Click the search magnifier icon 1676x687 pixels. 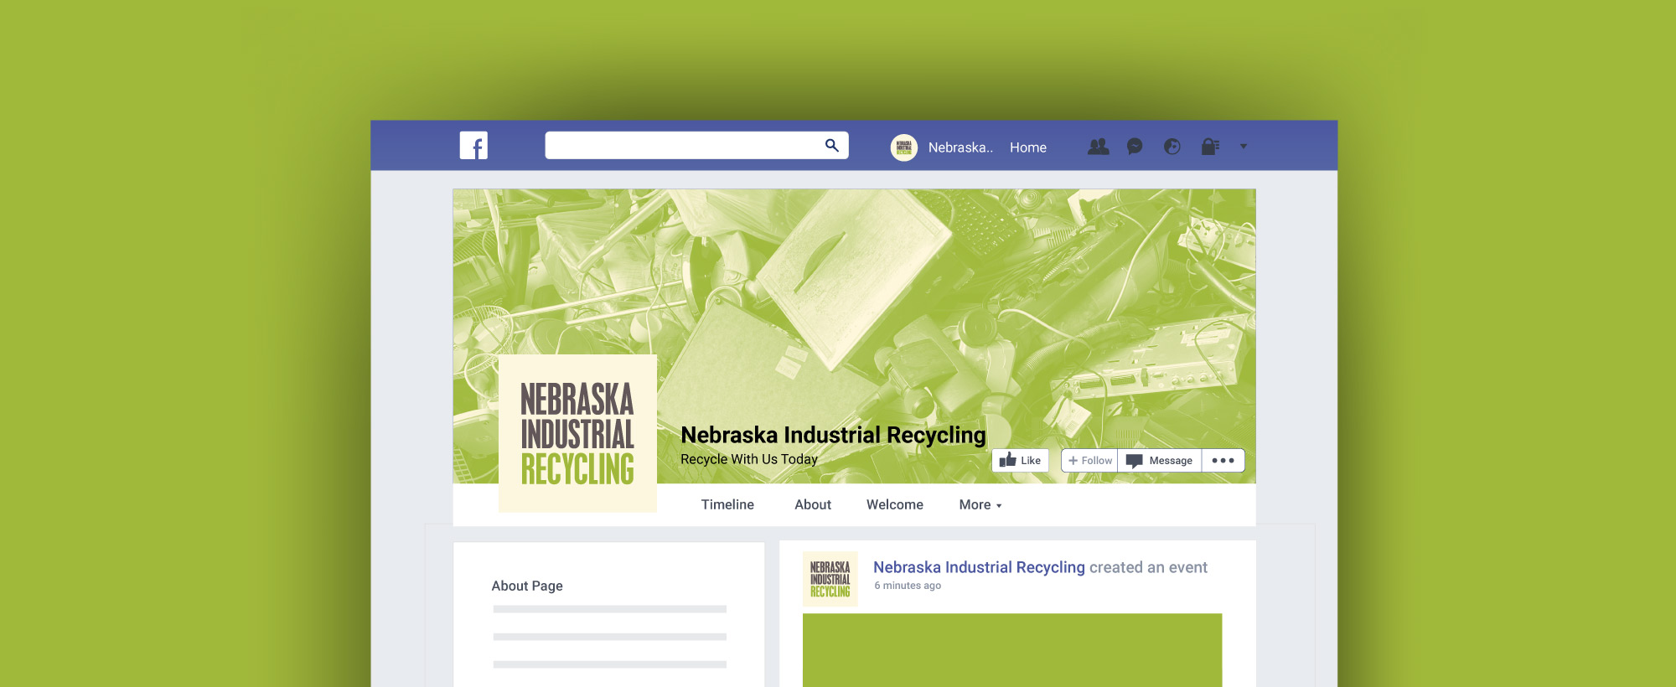[831, 146]
